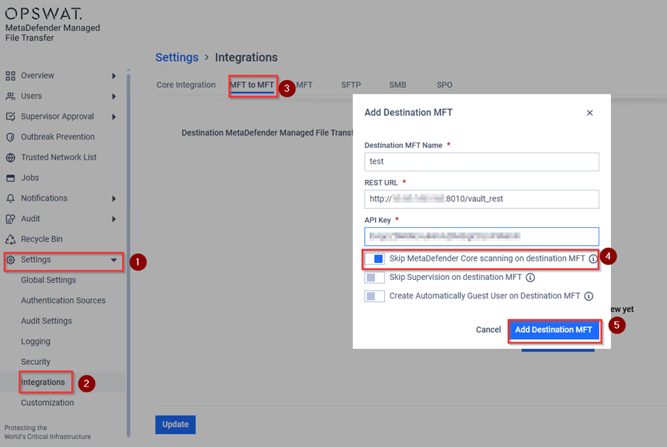This screenshot has width=667, height=447.
Task: Close the Add Destination MFT dialog
Action: [590, 113]
